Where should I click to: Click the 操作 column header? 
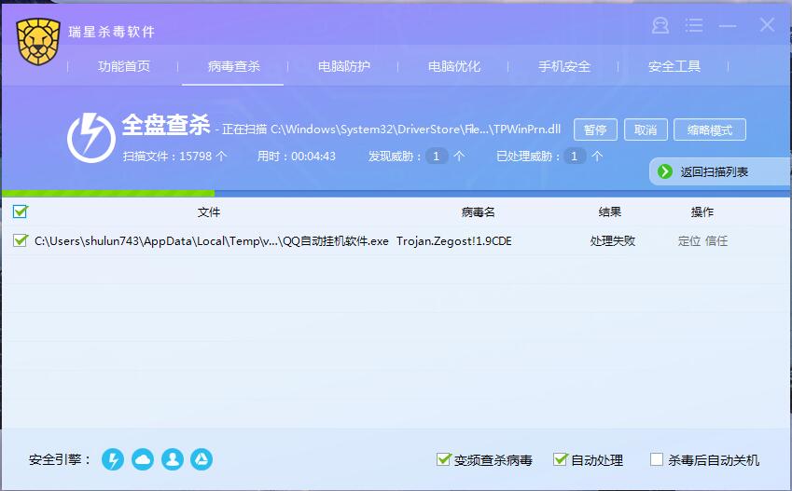click(702, 211)
